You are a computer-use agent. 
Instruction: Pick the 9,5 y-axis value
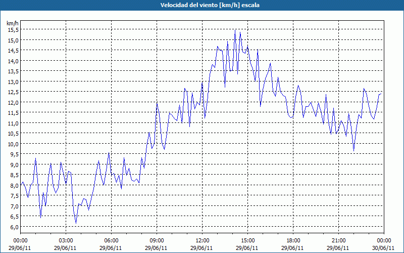[15, 154]
